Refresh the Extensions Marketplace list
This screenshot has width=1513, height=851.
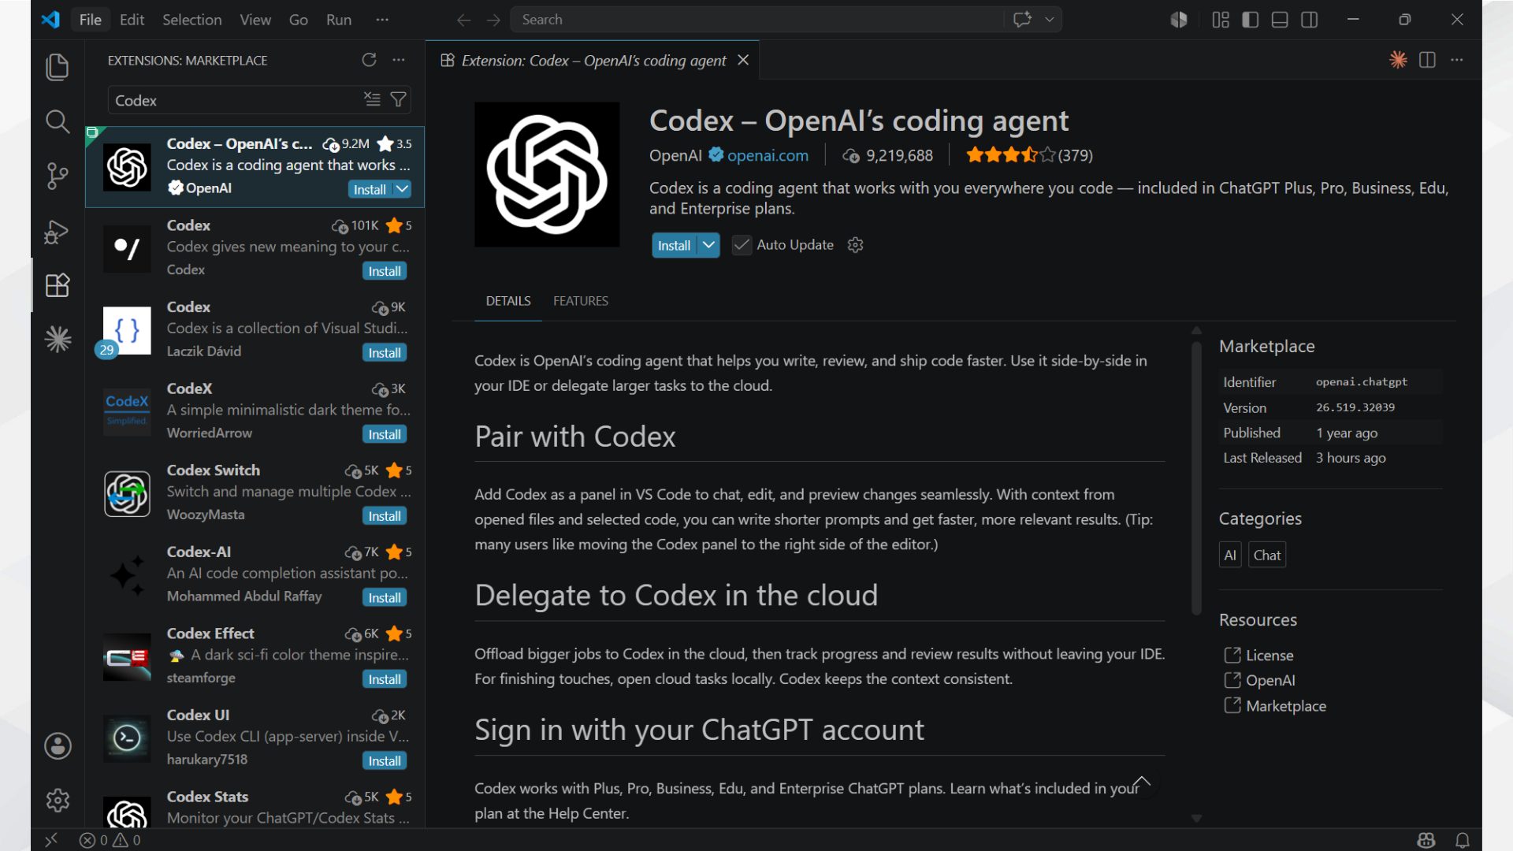pyautogui.click(x=369, y=60)
